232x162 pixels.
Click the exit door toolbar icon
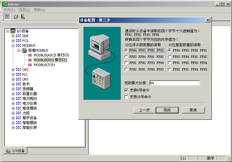(23, 17)
